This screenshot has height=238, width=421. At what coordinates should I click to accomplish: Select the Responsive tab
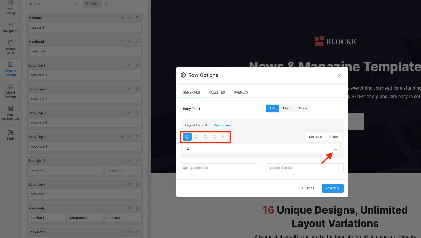(223, 125)
